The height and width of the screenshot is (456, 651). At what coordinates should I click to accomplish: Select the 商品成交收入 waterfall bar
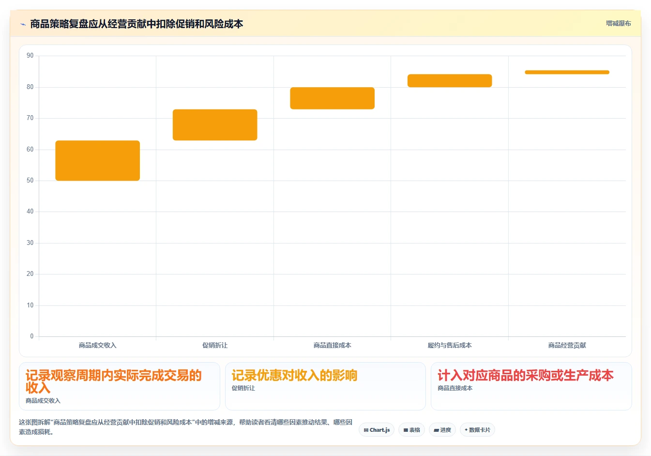pos(98,161)
